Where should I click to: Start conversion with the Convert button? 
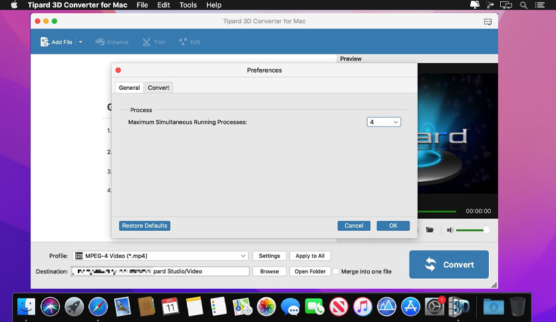pyautogui.click(x=449, y=265)
